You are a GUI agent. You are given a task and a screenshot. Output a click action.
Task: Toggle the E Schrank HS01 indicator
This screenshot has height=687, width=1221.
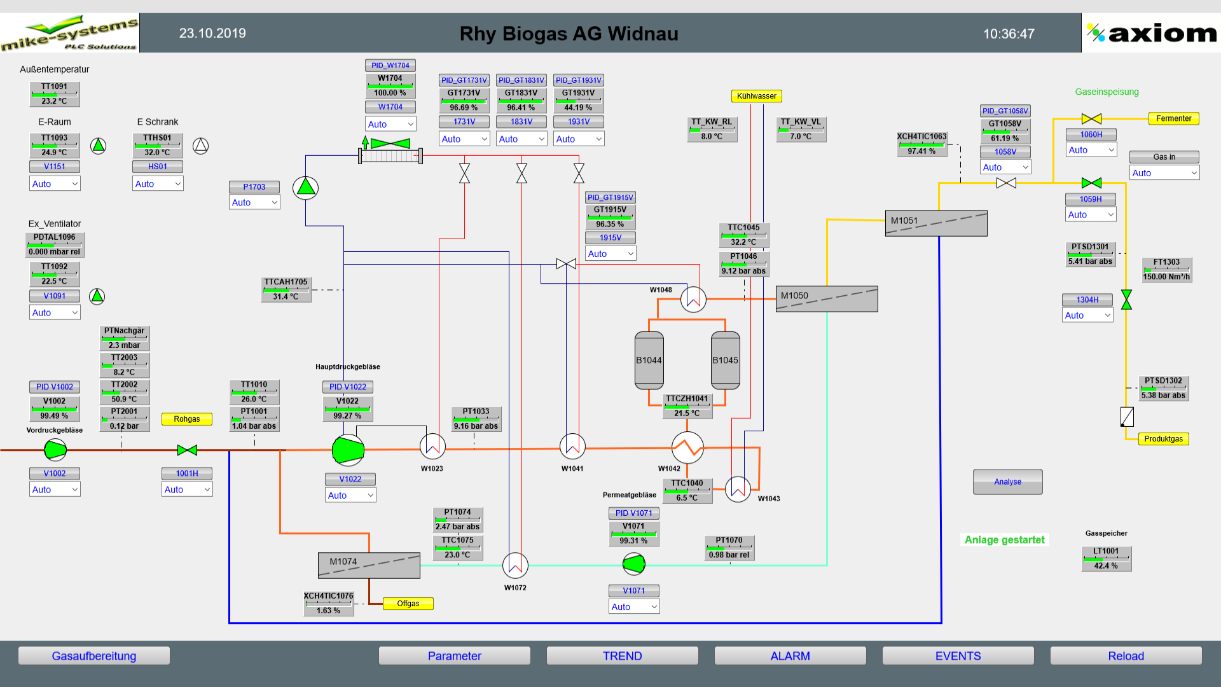[x=200, y=146]
